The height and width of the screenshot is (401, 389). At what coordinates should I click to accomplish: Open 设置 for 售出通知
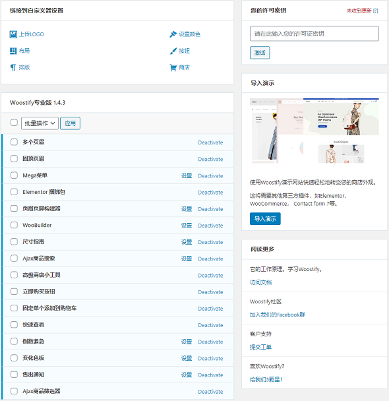click(x=187, y=375)
